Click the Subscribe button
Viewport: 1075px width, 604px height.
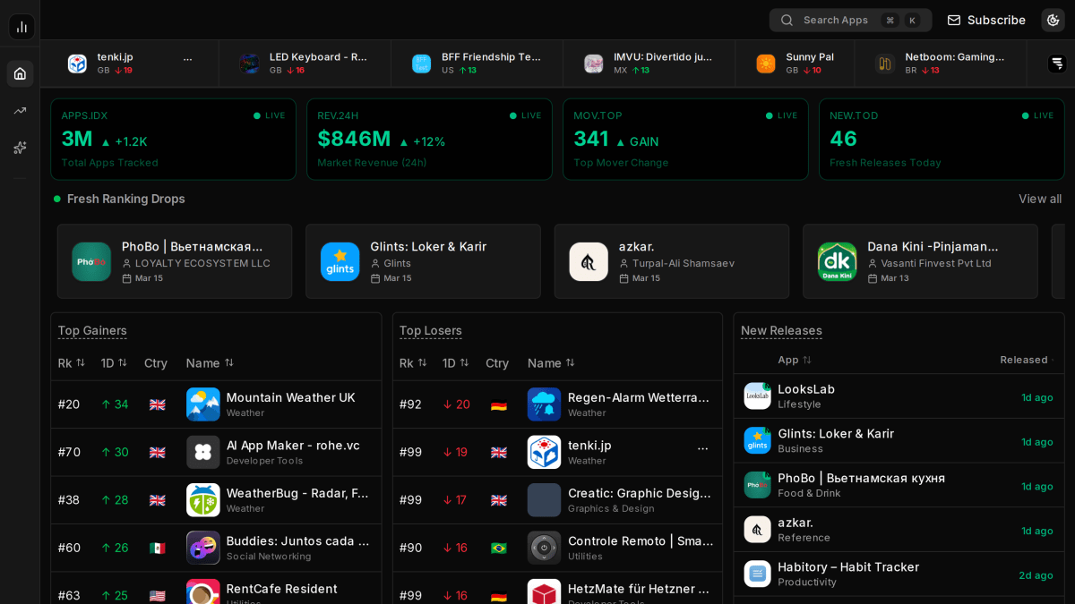pyautogui.click(x=986, y=20)
